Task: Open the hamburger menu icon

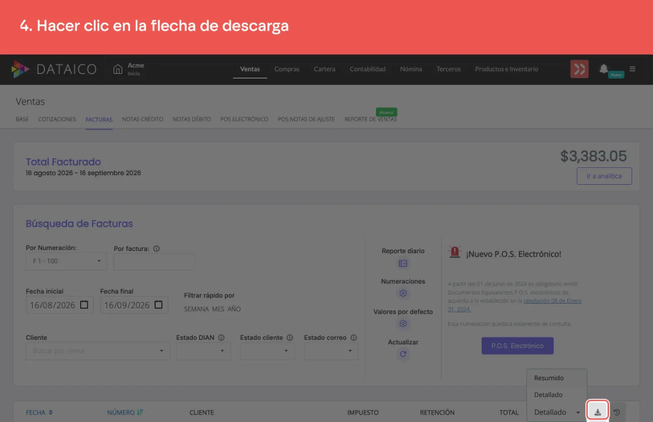Action: [x=633, y=69]
